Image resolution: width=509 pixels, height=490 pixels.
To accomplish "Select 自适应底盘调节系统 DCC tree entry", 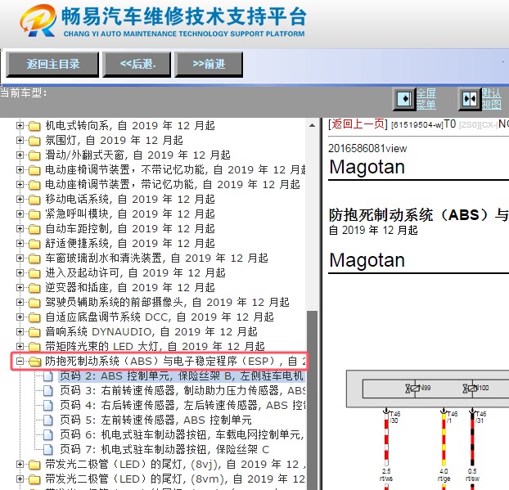I will (x=160, y=317).
